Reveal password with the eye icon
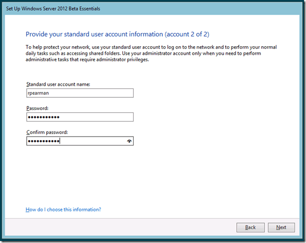The image size is (306, 243). tap(130, 142)
